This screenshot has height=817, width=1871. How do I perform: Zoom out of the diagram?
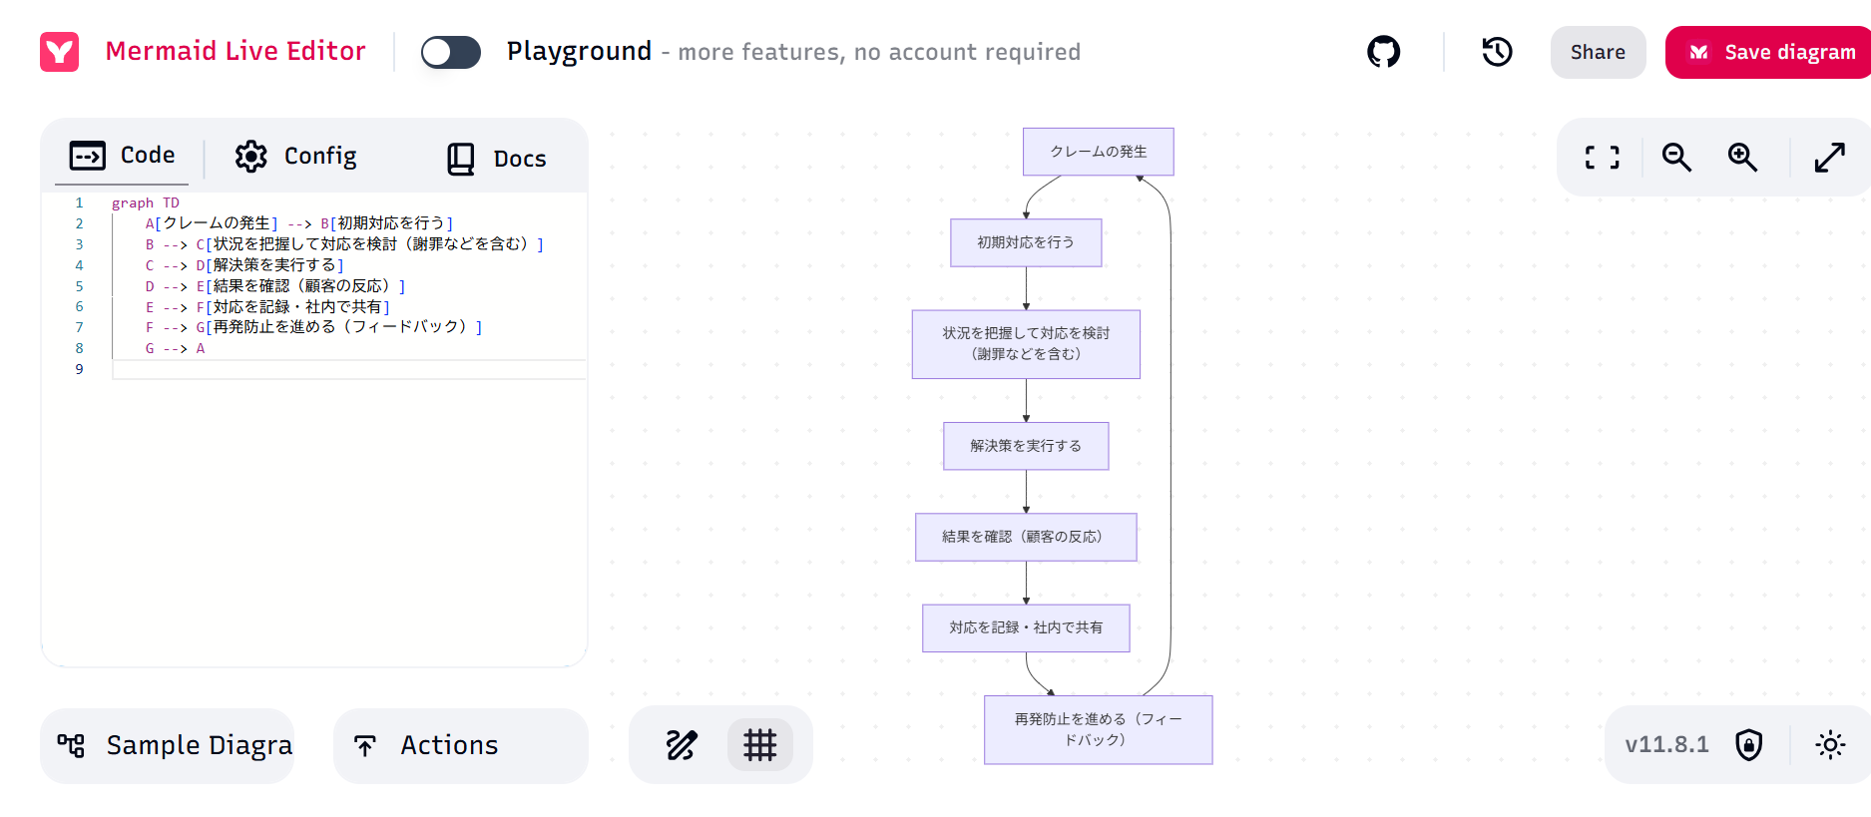pyautogui.click(x=1676, y=158)
